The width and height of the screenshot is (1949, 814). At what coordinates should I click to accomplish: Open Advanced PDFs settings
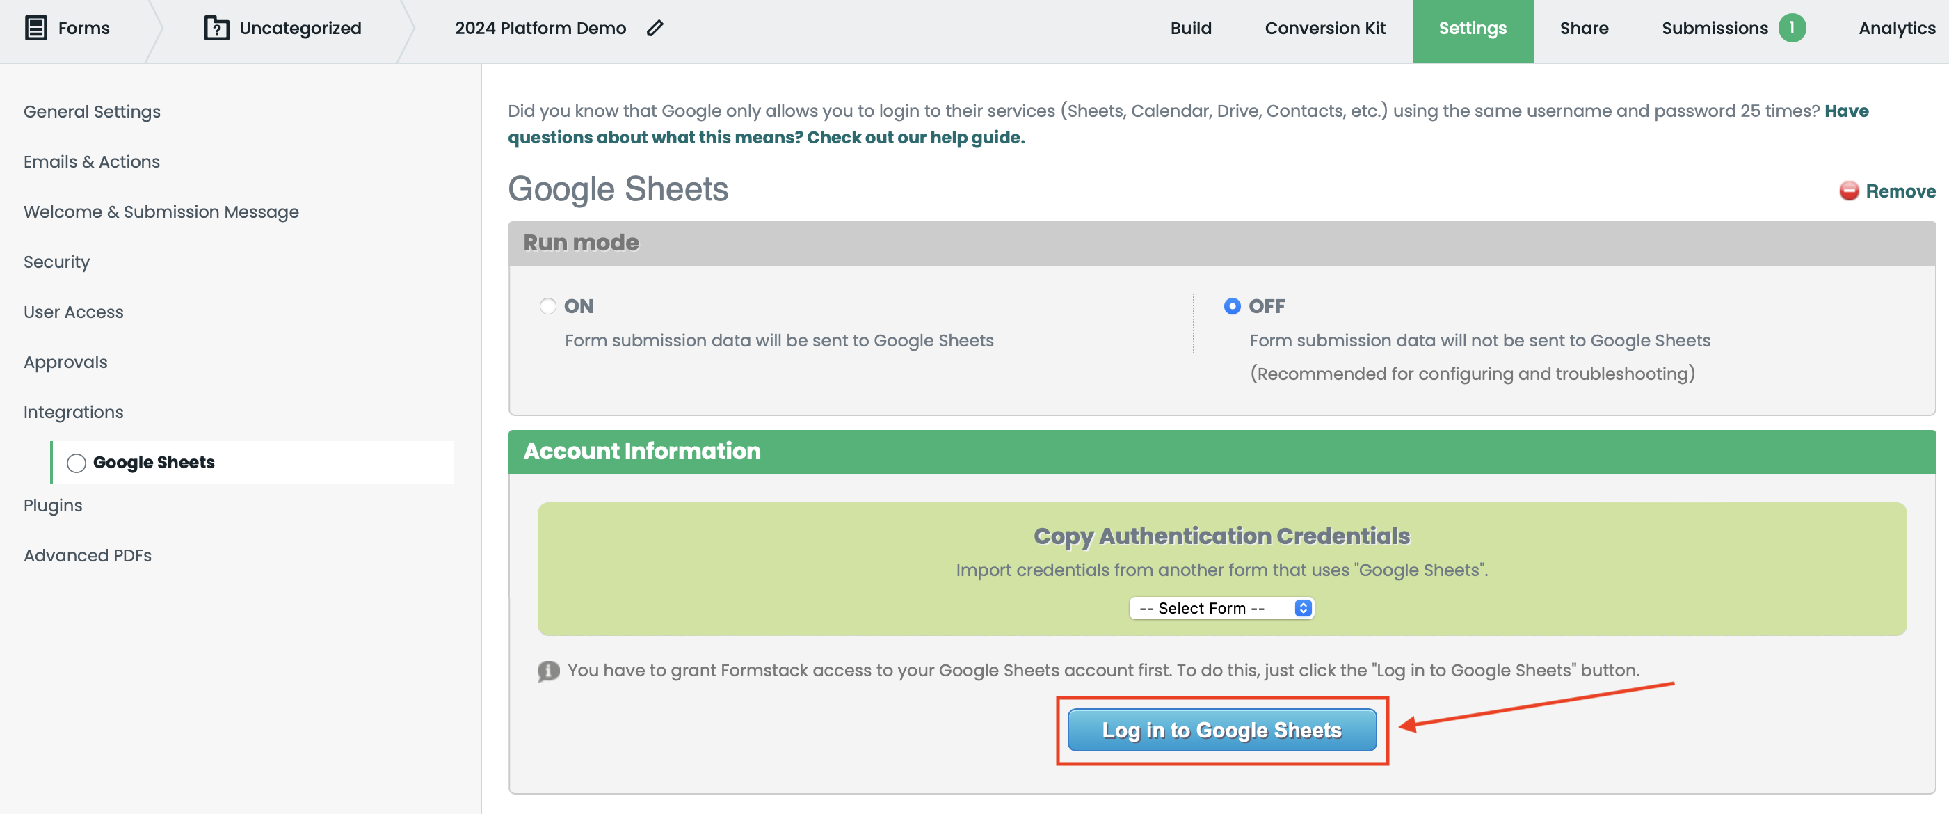(x=88, y=554)
